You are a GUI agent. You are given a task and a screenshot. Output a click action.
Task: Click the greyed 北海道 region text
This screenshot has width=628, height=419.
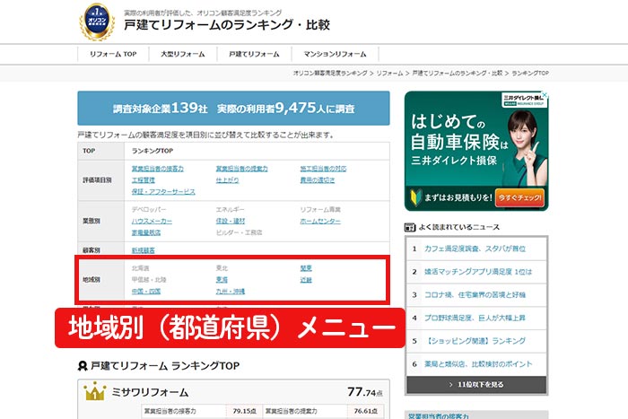[x=140, y=268]
